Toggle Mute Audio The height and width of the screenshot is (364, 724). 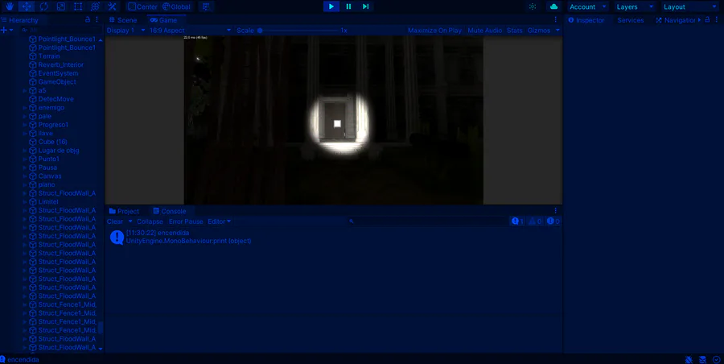484,31
